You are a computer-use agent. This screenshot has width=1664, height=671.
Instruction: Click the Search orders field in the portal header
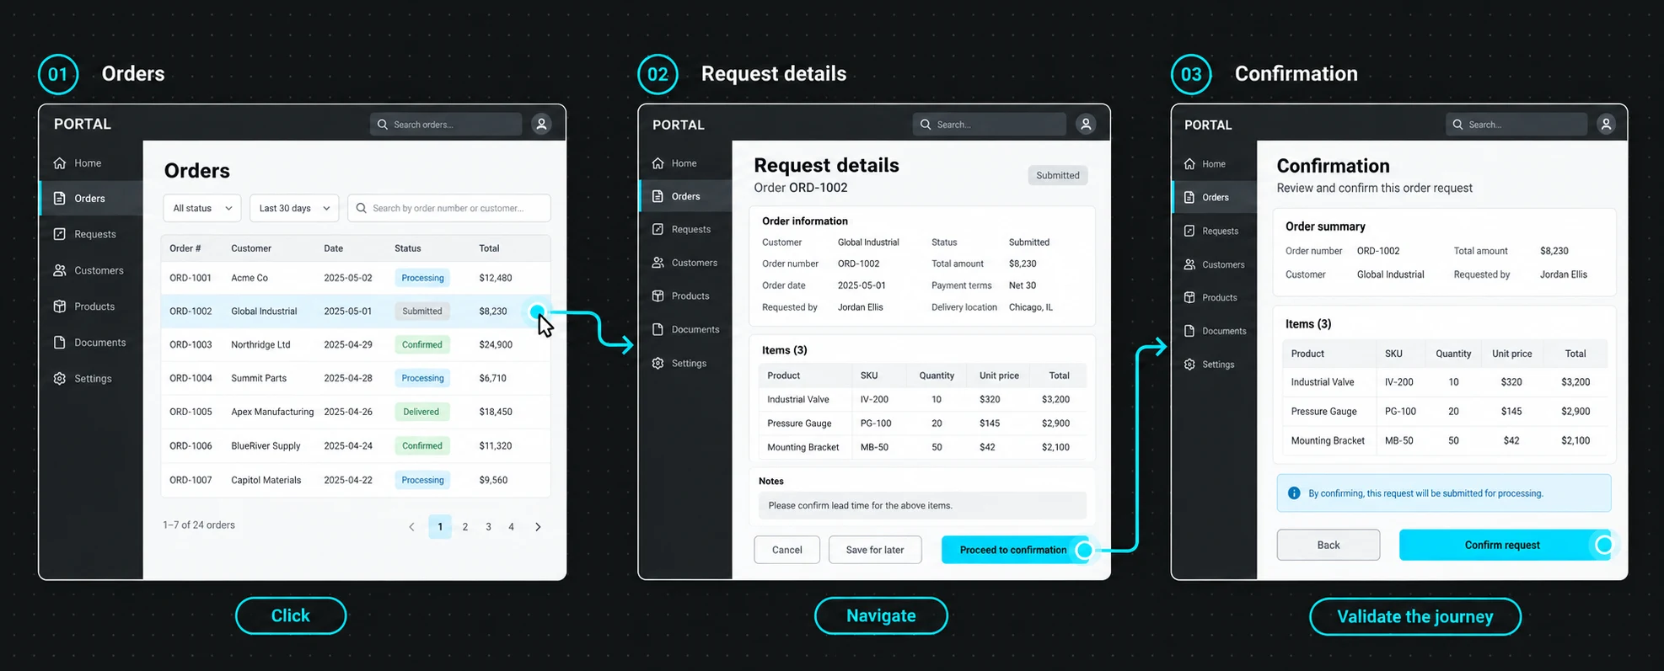pyautogui.click(x=446, y=124)
